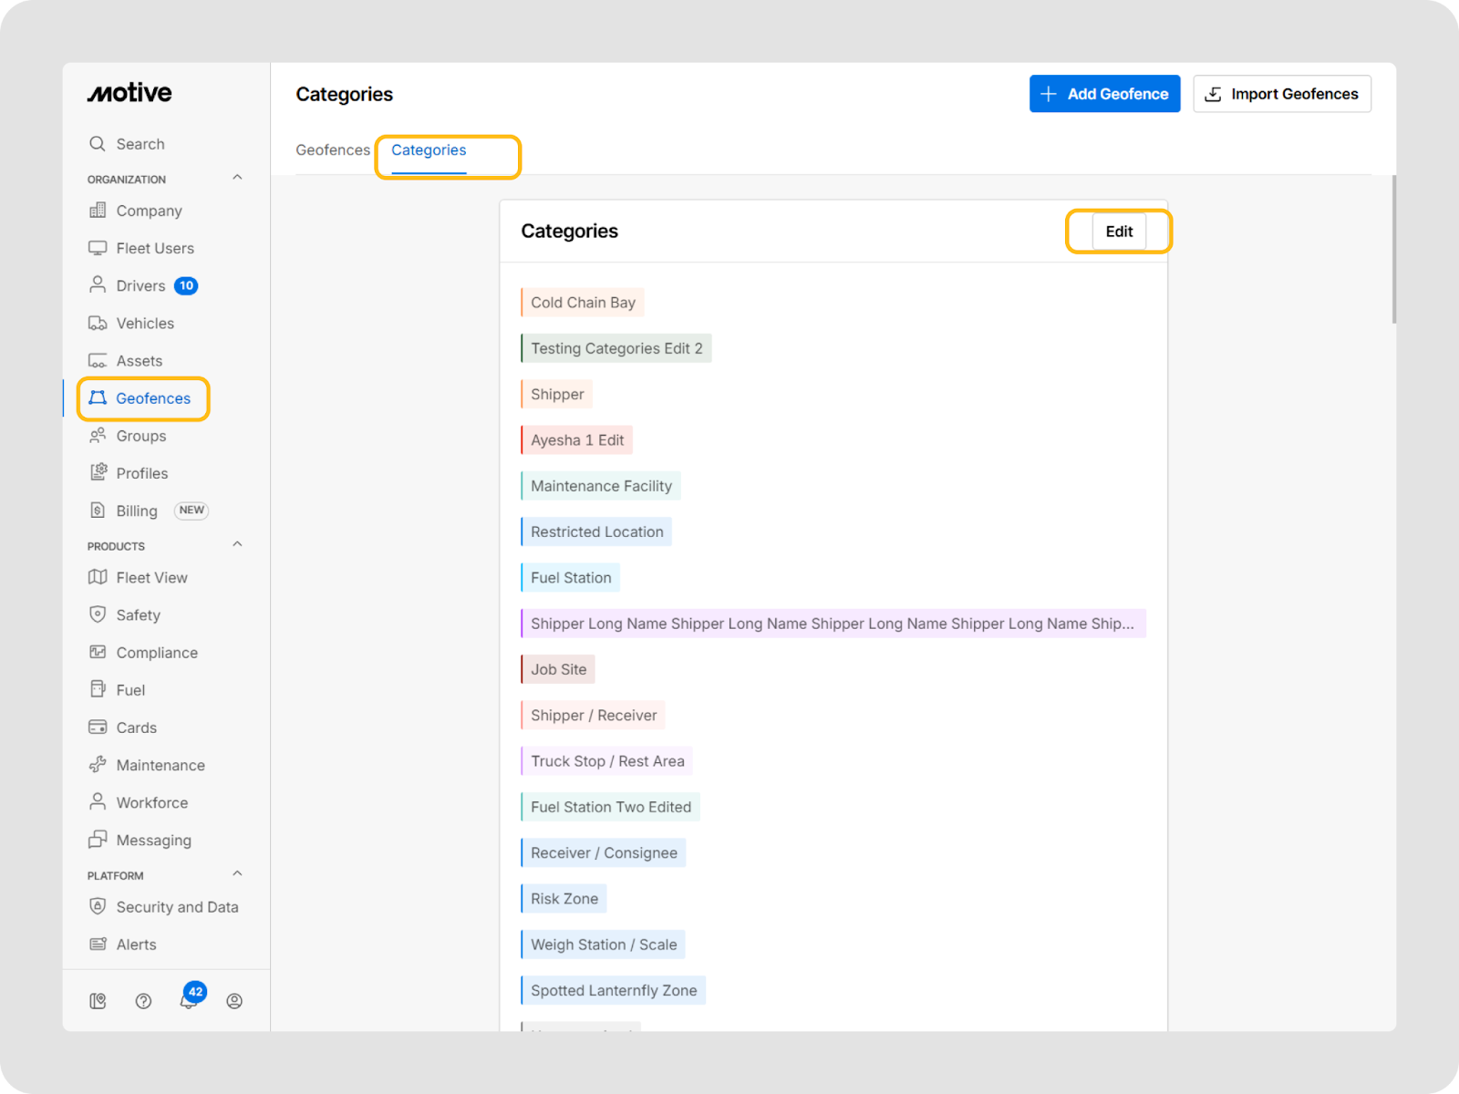This screenshot has width=1459, height=1094.
Task: Collapse the Products section chevron
Action: 237,544
